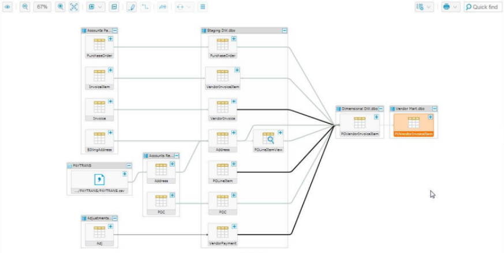Screen dimensions: 504x253
Task: Click the eye visibility icon in toolbar
Action: [7, 7]
